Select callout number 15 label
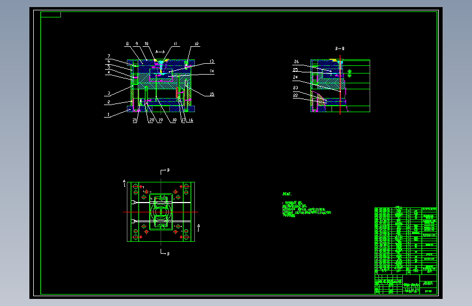Image resolution: width=472 pixels, height=306 pixels. (212, 94)
